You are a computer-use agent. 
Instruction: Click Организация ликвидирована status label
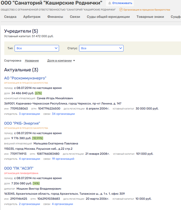[x=21, y=173]
